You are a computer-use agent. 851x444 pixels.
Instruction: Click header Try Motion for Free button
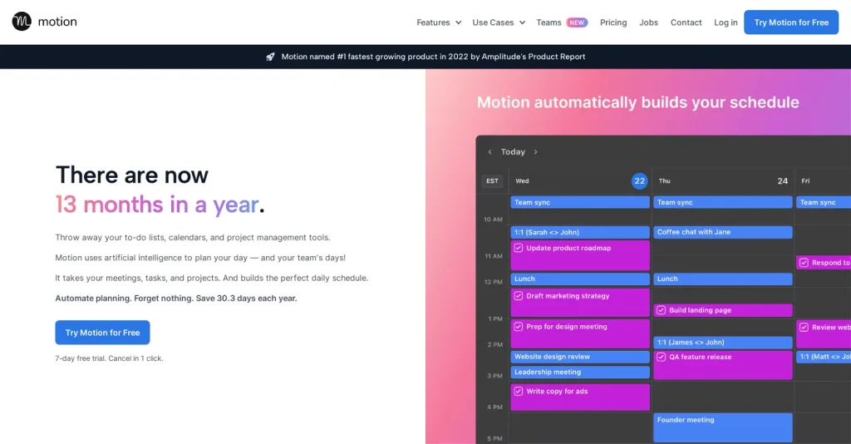(790, 22)
